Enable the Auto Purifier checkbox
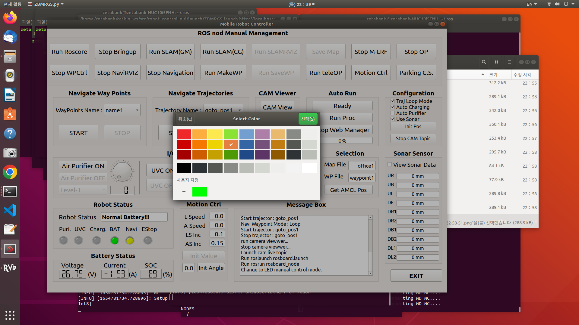 393,113
